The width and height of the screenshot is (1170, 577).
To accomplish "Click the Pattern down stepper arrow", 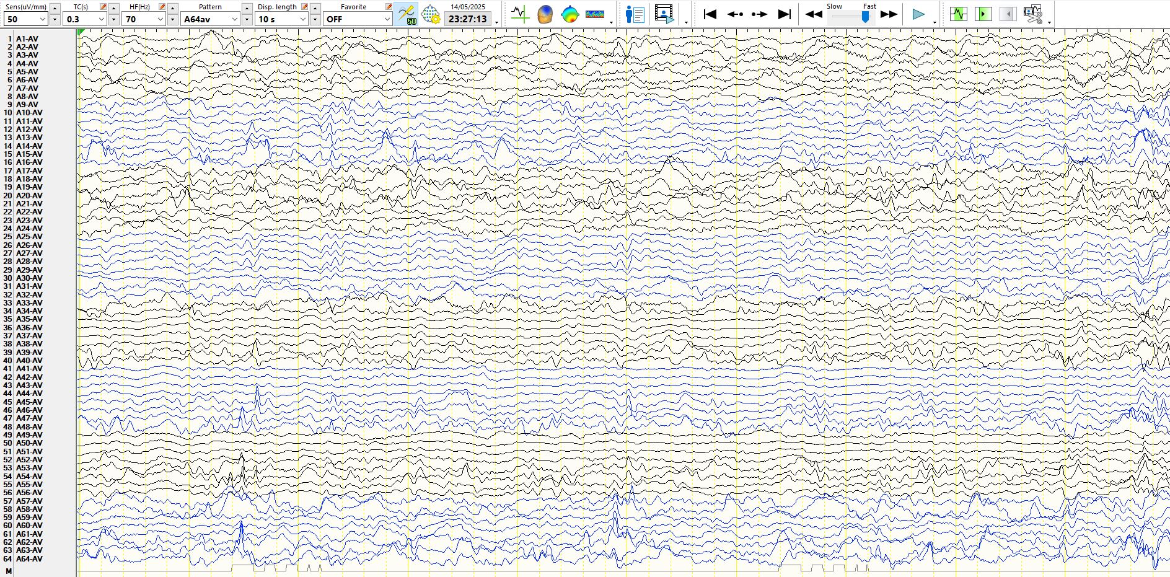I will [247, 20].
